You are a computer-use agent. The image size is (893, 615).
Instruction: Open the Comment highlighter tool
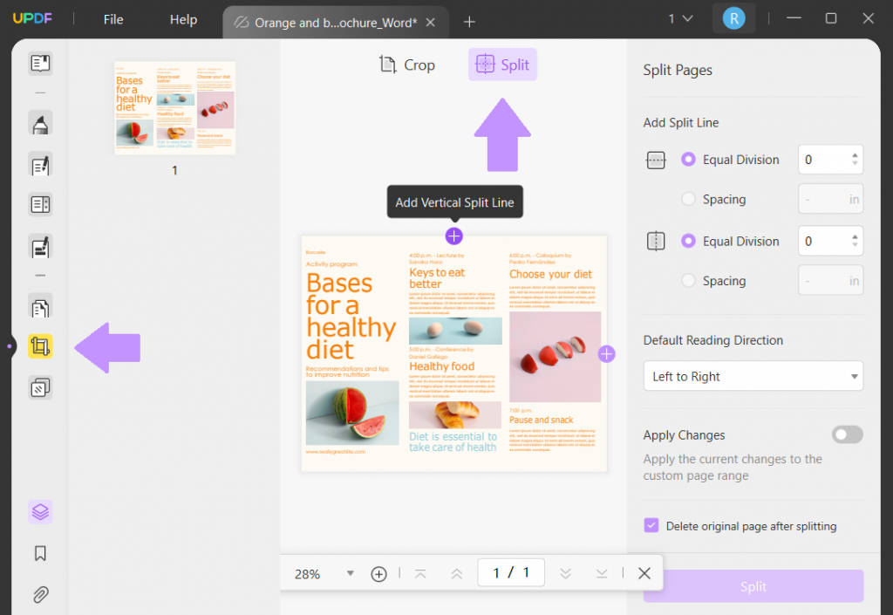coord(39,123)
